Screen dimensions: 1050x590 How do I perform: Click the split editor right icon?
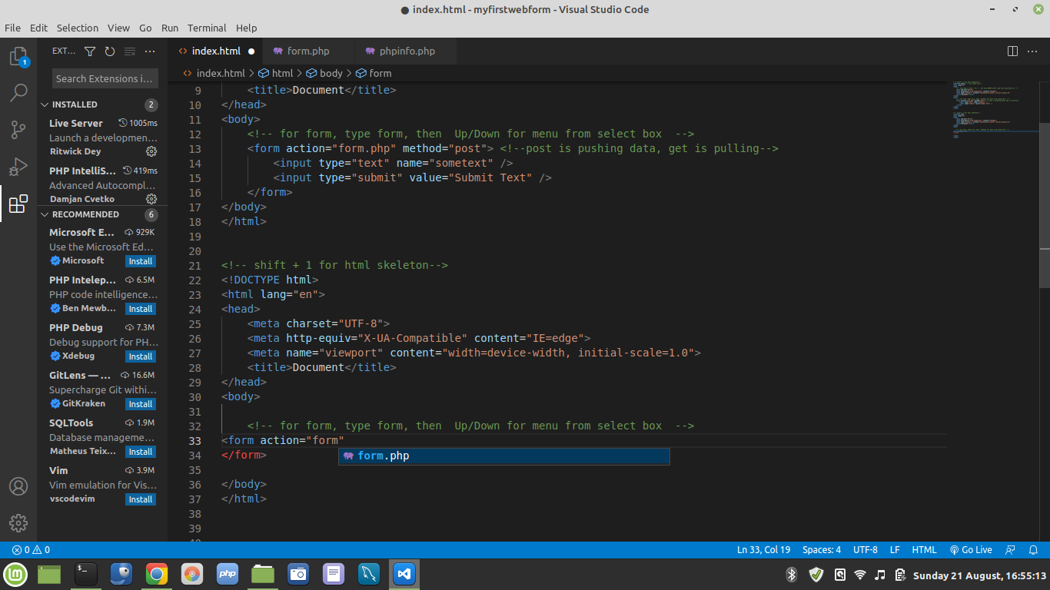coord(1012,51)
